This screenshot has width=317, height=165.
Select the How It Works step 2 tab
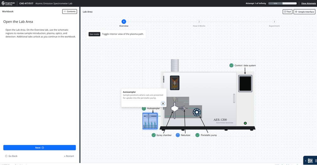(199, 22)
